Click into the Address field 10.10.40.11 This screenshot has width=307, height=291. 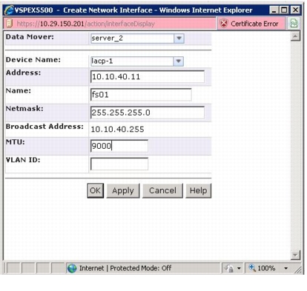click(148, 76)
